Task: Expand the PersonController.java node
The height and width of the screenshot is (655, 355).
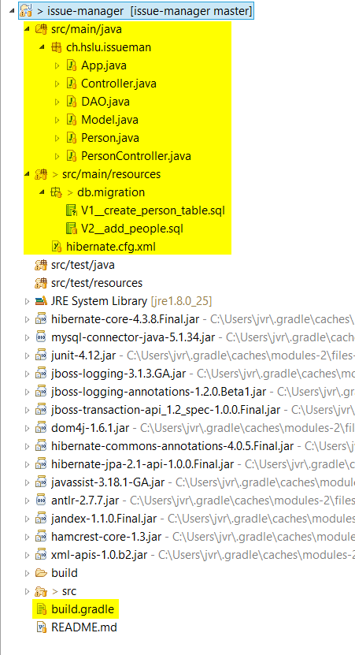Action: tap(57, 156)
